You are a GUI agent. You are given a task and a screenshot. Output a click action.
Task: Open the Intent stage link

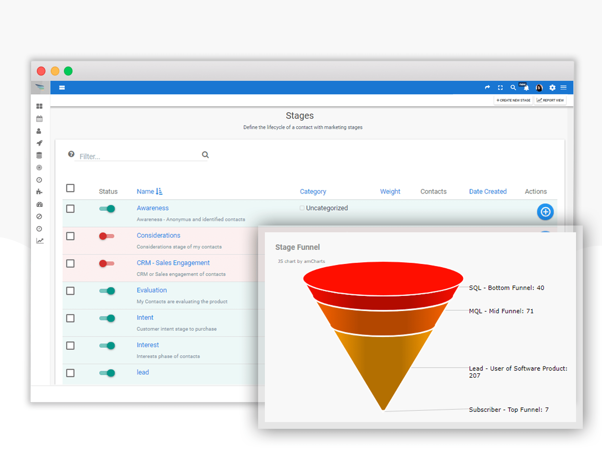click(x=145, y=318)
